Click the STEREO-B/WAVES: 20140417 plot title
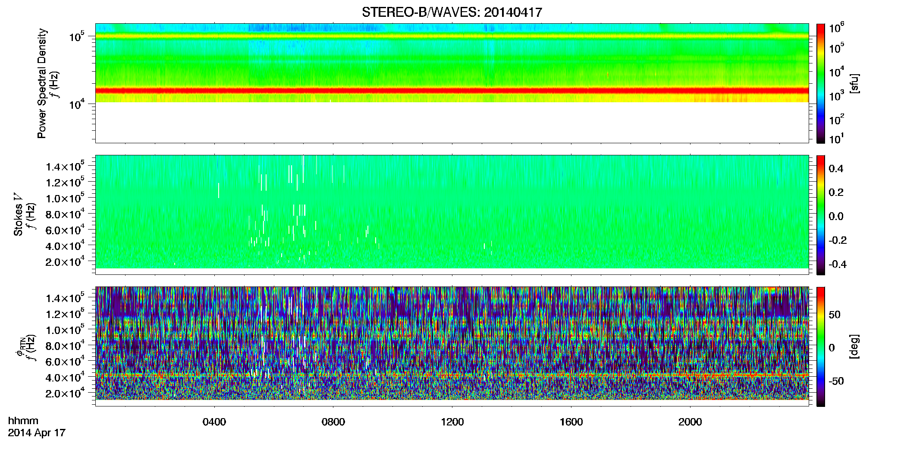The width and height of the screenshot is (904, 466). tap(452, 13)
